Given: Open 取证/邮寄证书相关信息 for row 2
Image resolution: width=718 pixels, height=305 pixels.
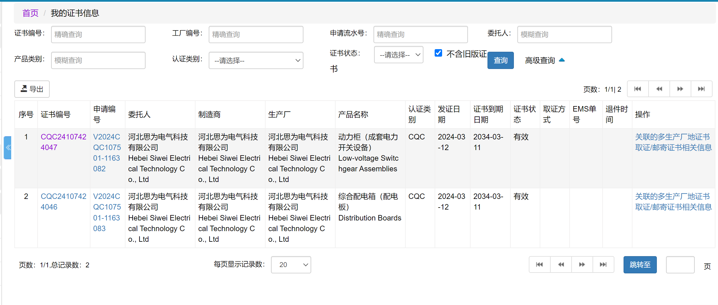Looking at the screenshot, I should point(674,207).
